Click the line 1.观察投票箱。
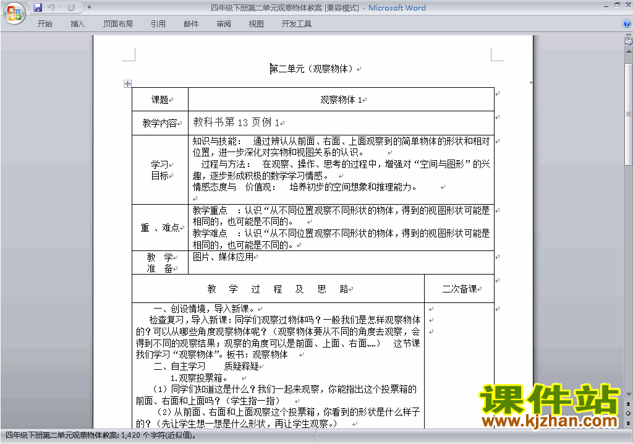This screenshot has width=633, height=444. click(x=199, y=378)
